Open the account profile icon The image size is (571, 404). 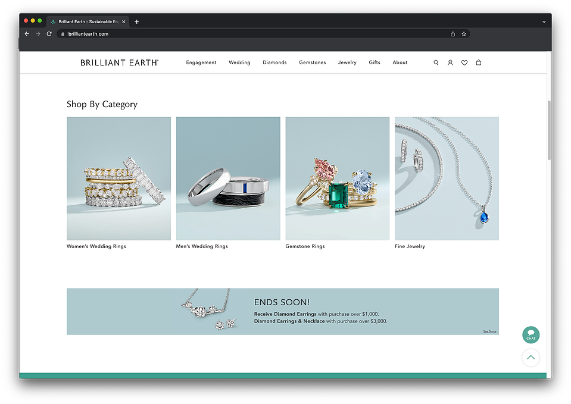click(450, 62)
